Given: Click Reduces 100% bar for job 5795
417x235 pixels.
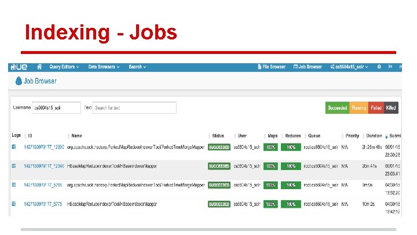Looking at the screenshot, I should [x=291, y=185].
